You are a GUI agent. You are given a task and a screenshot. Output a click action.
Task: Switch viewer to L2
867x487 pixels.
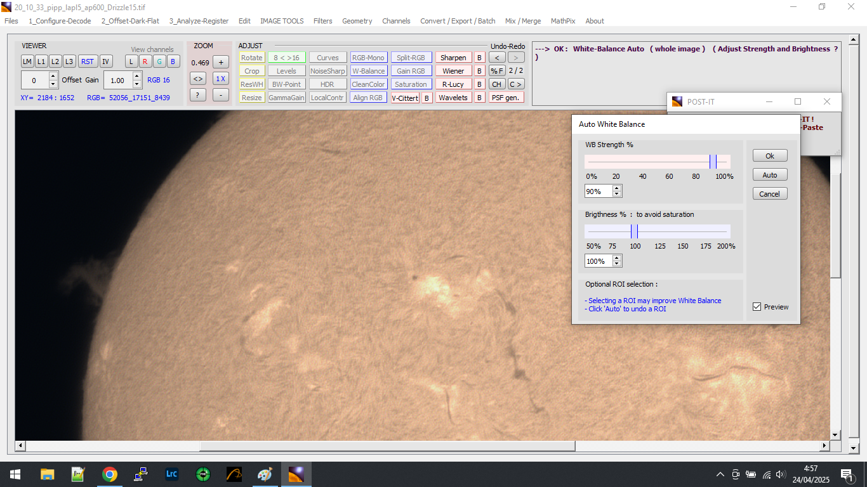pos(56,62)
